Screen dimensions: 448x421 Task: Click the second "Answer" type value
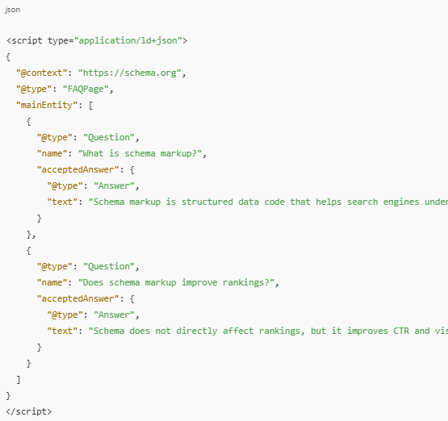click(x=114, y=315)
